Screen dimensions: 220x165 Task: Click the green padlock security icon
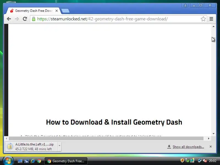(x=34, y=19)
